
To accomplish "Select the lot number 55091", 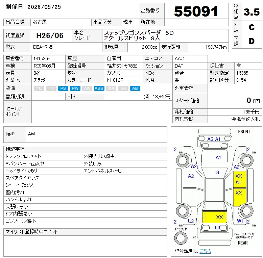I will (x=196, y=11).
